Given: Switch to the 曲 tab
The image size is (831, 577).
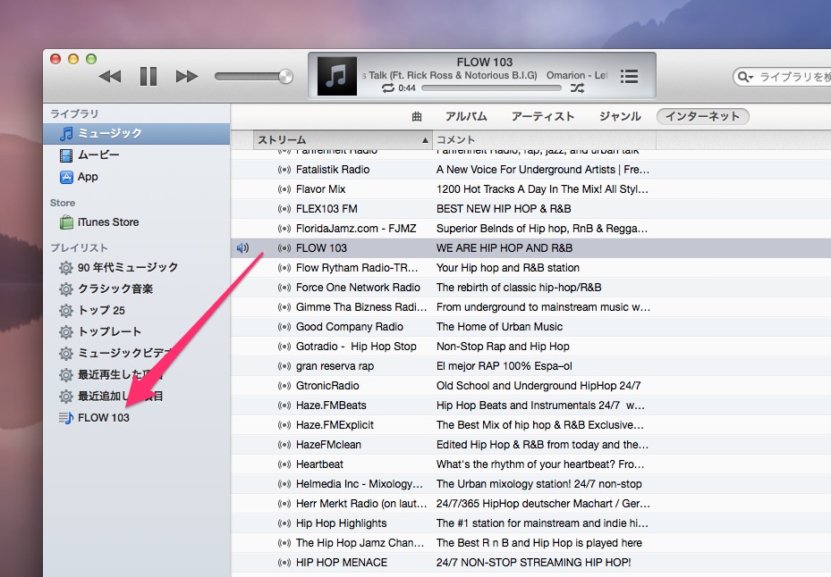Looking at the screenshot, I should (417, 116).
